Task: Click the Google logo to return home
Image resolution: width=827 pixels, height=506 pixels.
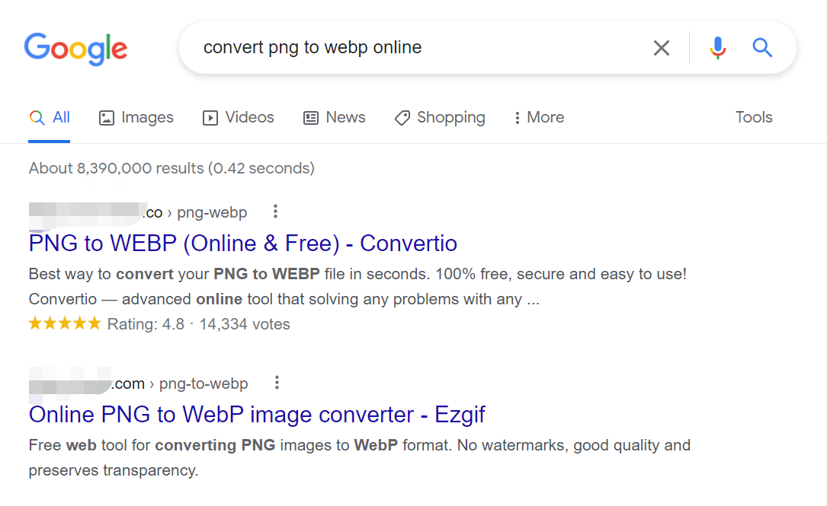Action: [x=75, y=48]
